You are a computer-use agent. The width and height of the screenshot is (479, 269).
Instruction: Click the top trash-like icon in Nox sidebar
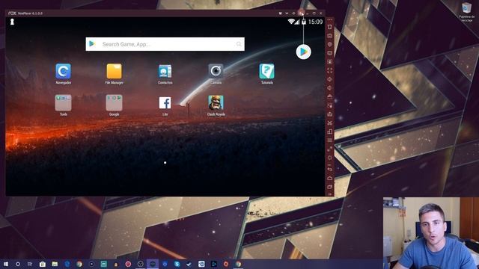(329, 27)
